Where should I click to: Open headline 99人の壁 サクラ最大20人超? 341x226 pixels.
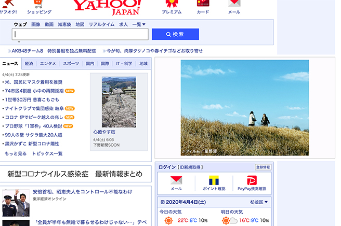point(33,135)
